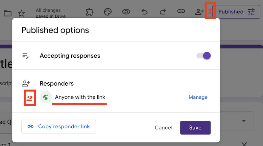This screenshot has width=263, height=146.
Task: Click the add collaborators icon in toolbar
Action: (199, 12)
